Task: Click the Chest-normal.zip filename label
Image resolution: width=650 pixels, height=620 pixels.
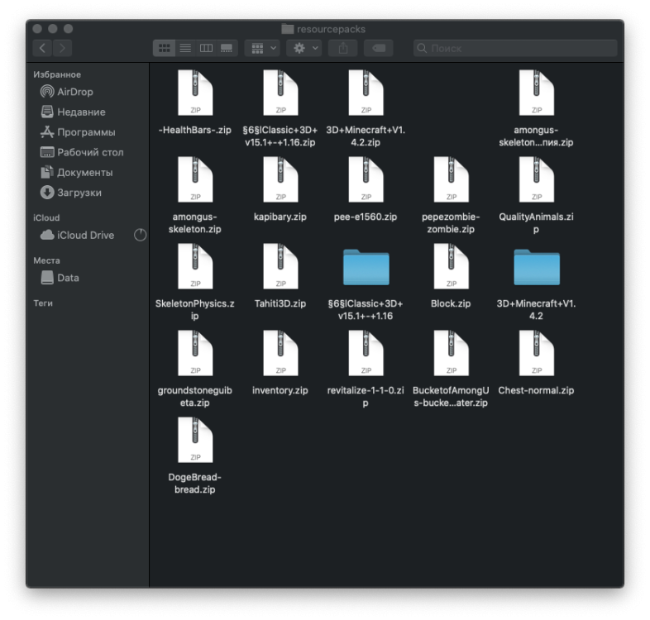Action: click(x=536, y=390)
